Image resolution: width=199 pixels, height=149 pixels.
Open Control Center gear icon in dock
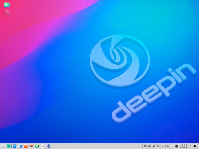pyautogui.click(x=49, y=146)
